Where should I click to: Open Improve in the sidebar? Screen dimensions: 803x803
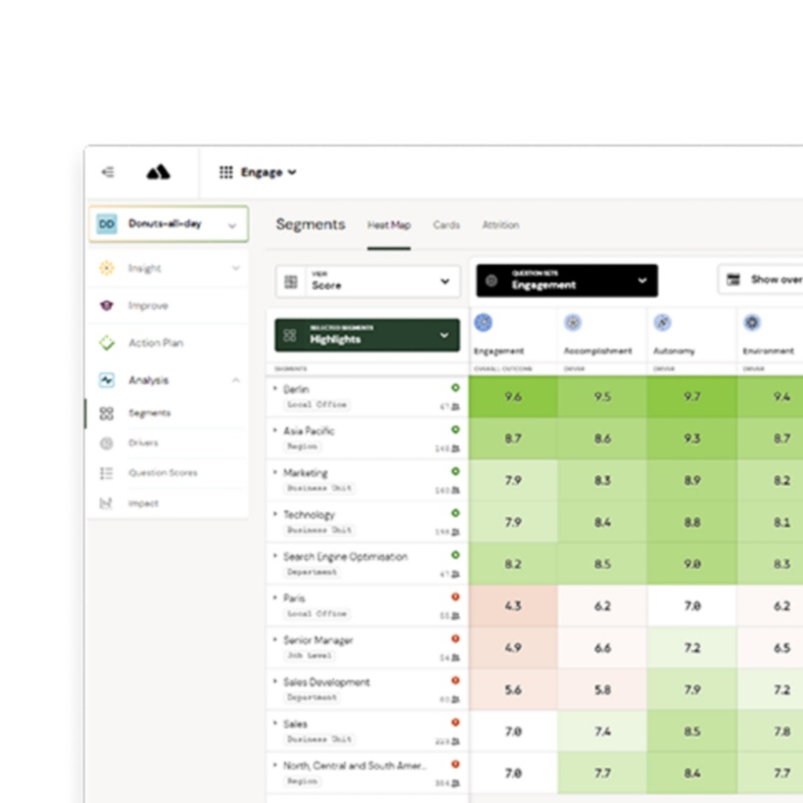coord(148,306)
